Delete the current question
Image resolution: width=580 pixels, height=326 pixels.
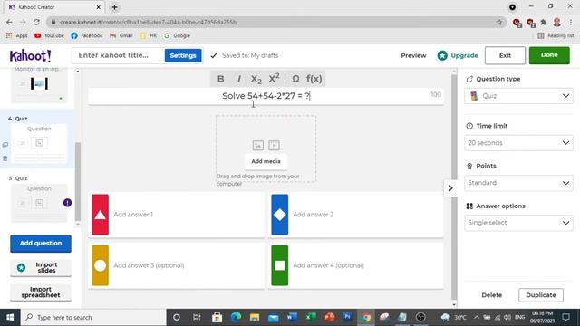[x=491, y=295]
